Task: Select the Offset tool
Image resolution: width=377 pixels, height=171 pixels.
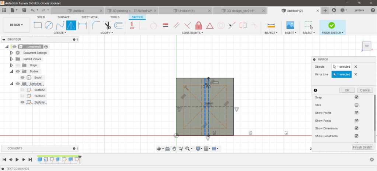Action: pos(118,25)
